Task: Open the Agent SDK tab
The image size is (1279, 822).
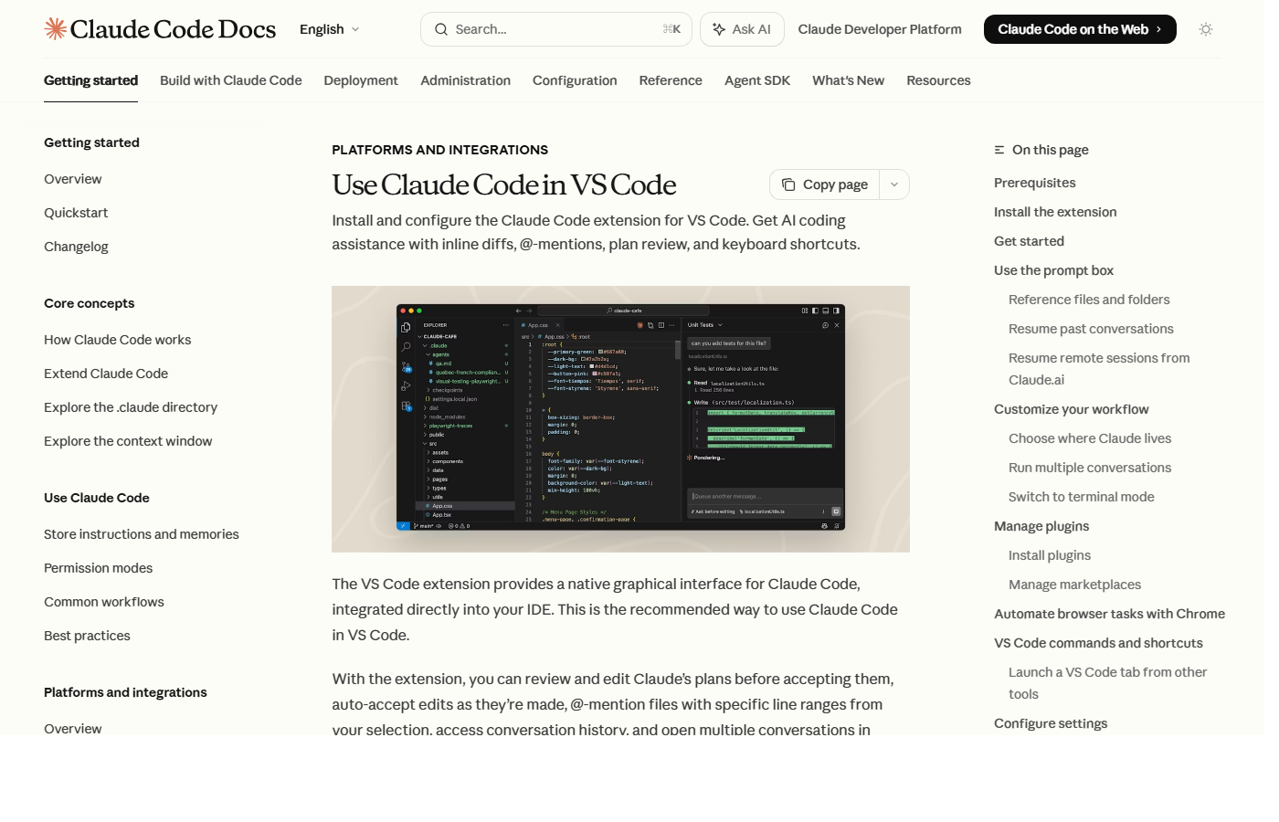Action: coord(757,80)
